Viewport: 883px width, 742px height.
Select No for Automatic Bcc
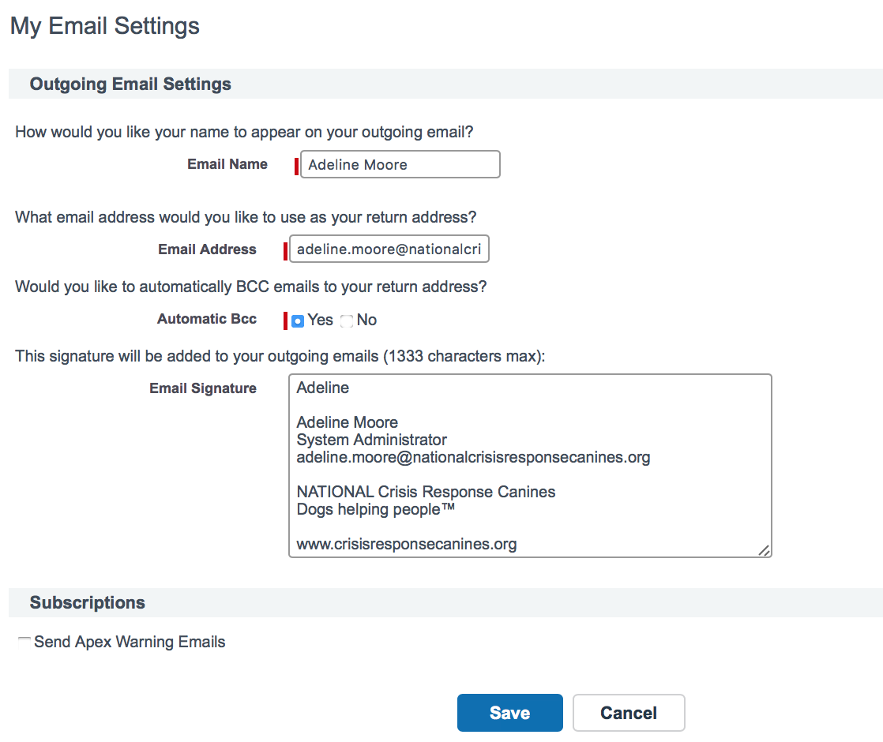(x=347, y=320)
